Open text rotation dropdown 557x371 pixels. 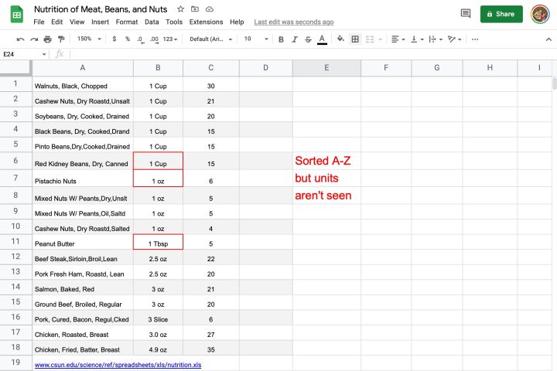tap(454, 39)
